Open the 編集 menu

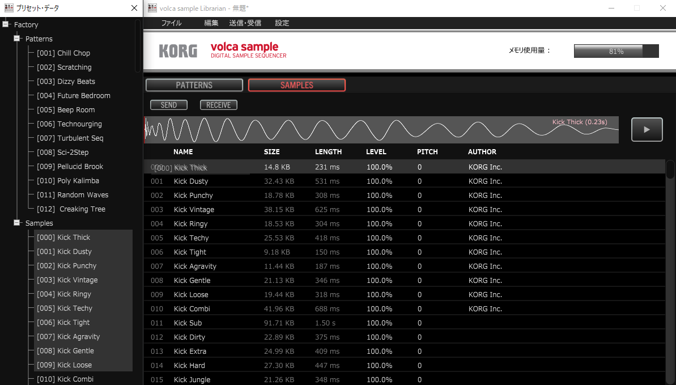coord(211,23)
